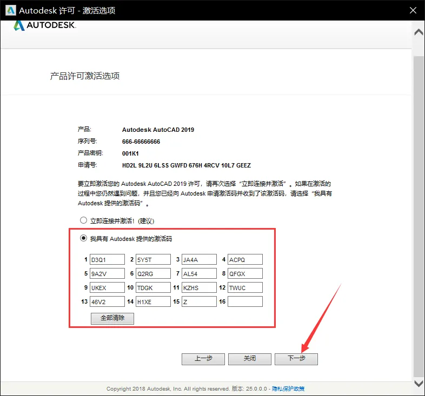
Task: Click the 序列号 label
Action: (87, 142)
